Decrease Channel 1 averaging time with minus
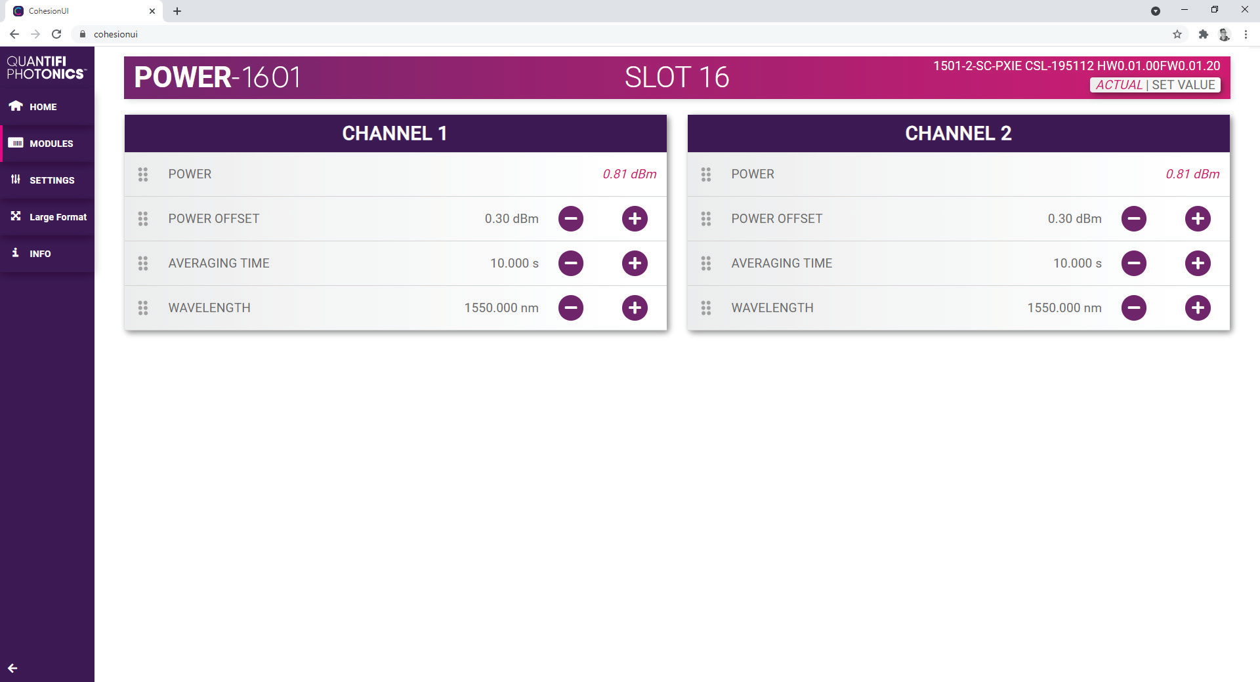1260x682 pixels. click(571, 263)
